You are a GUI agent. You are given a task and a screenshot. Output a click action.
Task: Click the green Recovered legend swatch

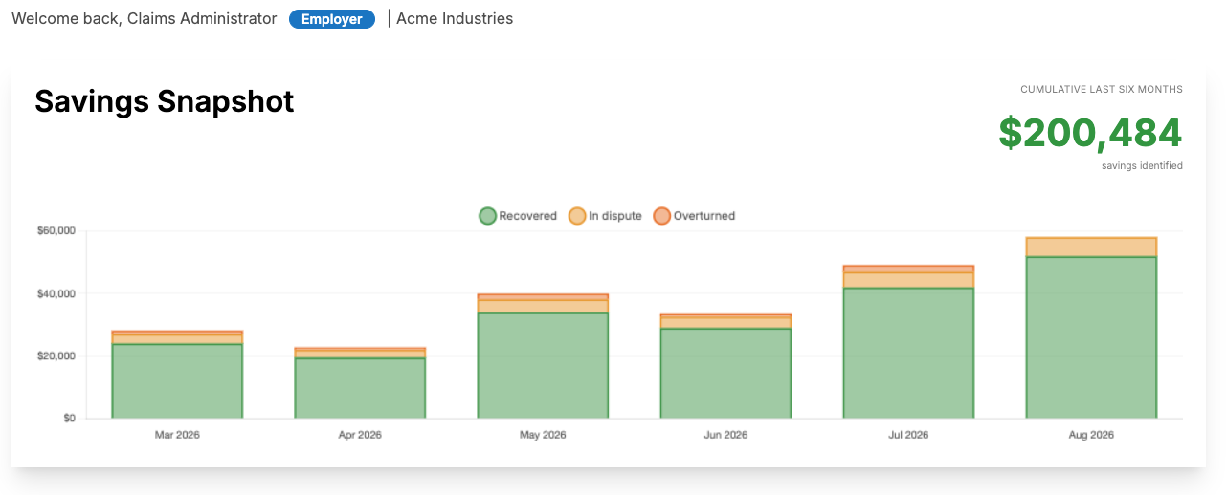point(487,216)
